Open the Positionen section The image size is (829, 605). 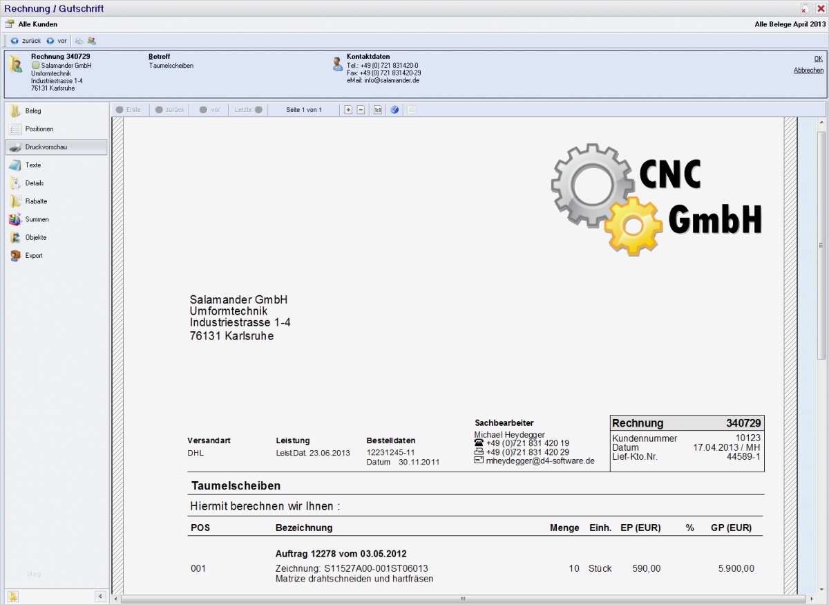tap(57, 129)
